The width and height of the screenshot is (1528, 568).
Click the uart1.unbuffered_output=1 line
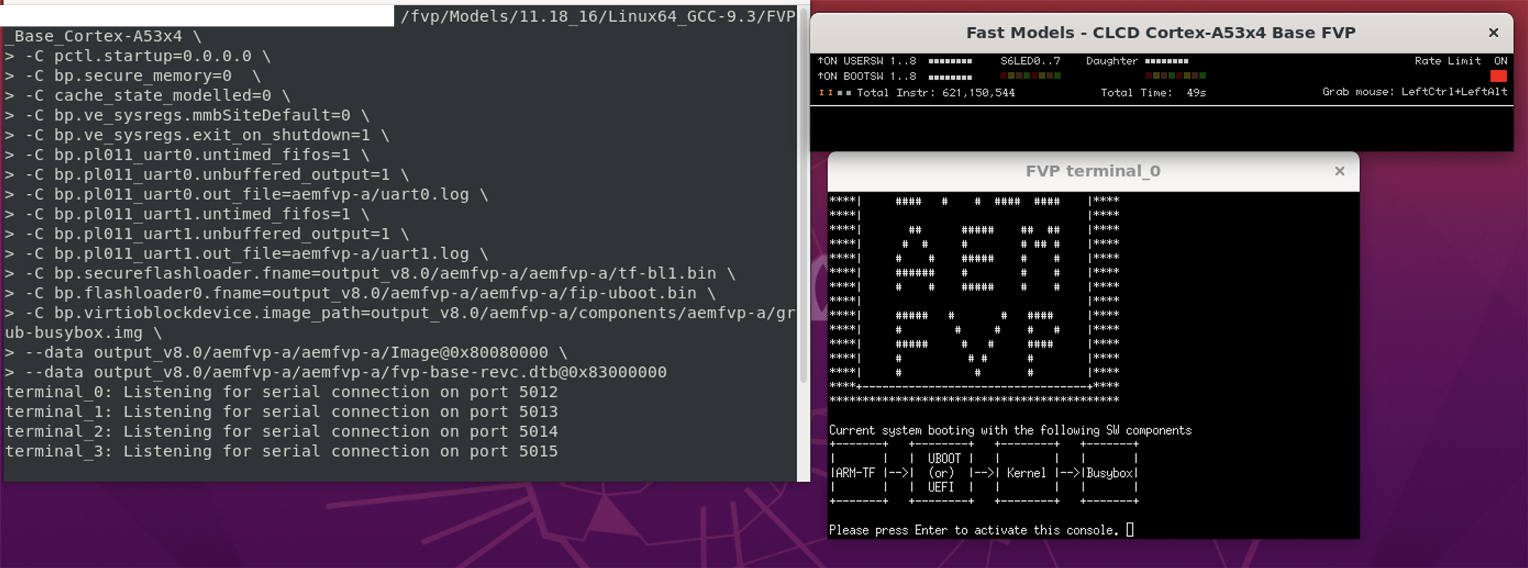click(207, 234)
